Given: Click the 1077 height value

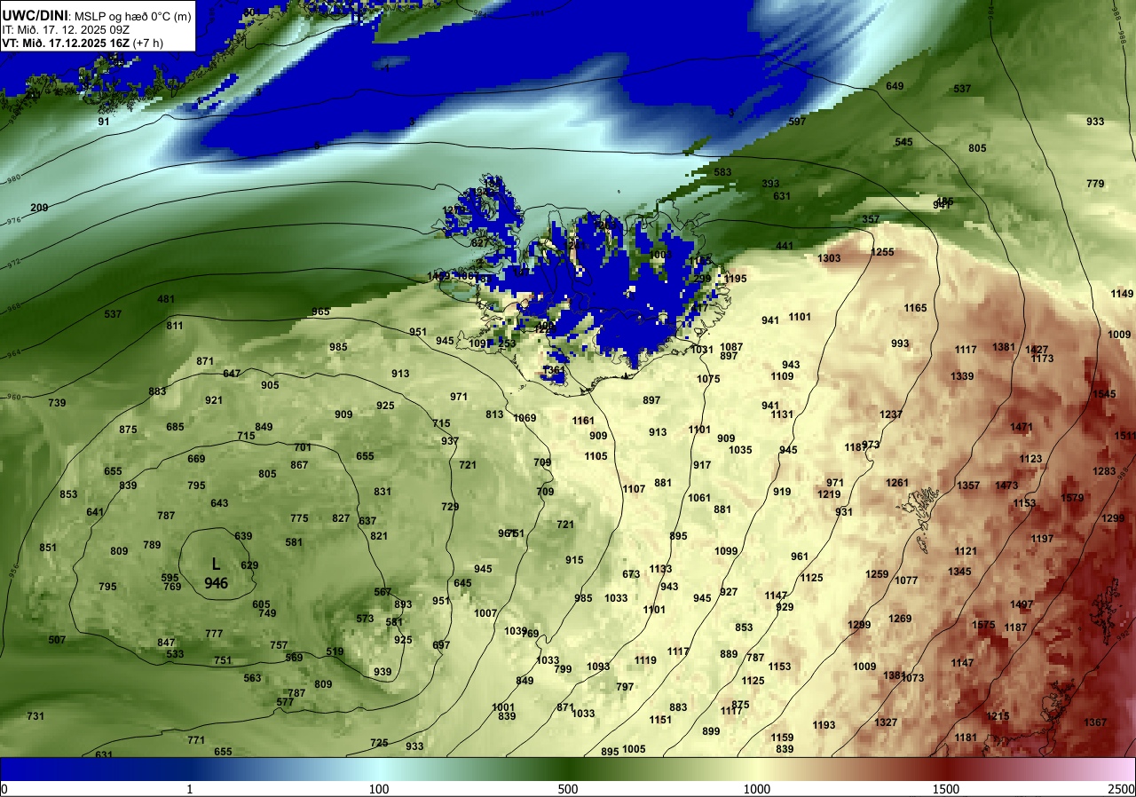Looking at the screenshot, I should pos(906,580).
